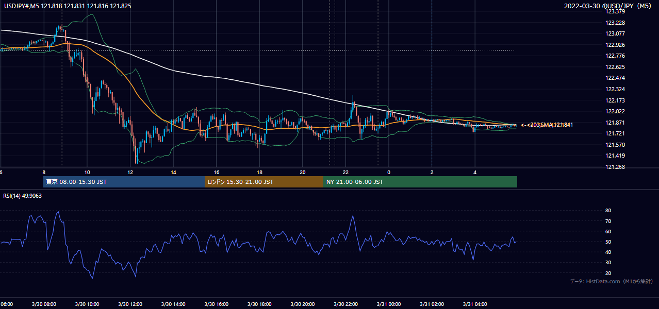659x309 pixels.
Task: Click RSI scale value 70
Action: coord(608,221)
